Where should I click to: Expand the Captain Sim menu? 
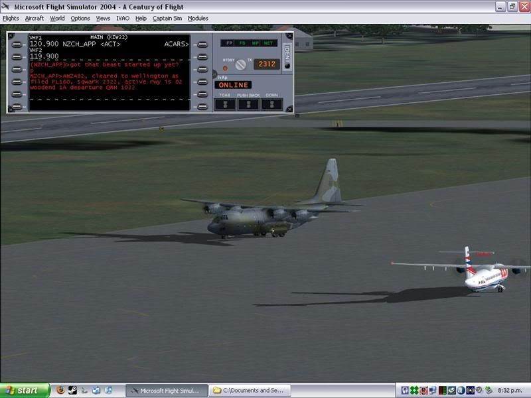[x=167, y=19]
